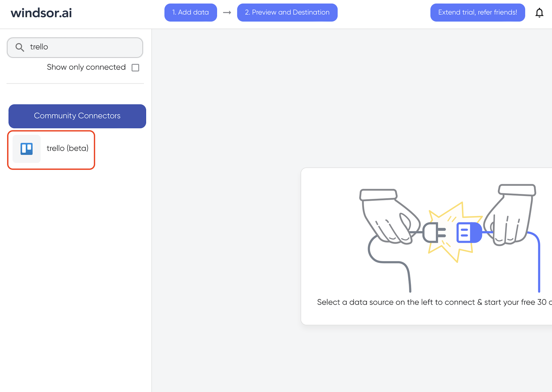Click the Community Connectors header button

(x=77, y=116)
